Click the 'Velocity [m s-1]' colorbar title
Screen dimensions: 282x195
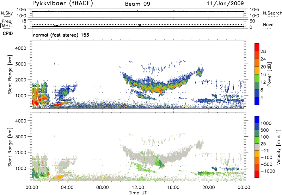pos(278,147)
